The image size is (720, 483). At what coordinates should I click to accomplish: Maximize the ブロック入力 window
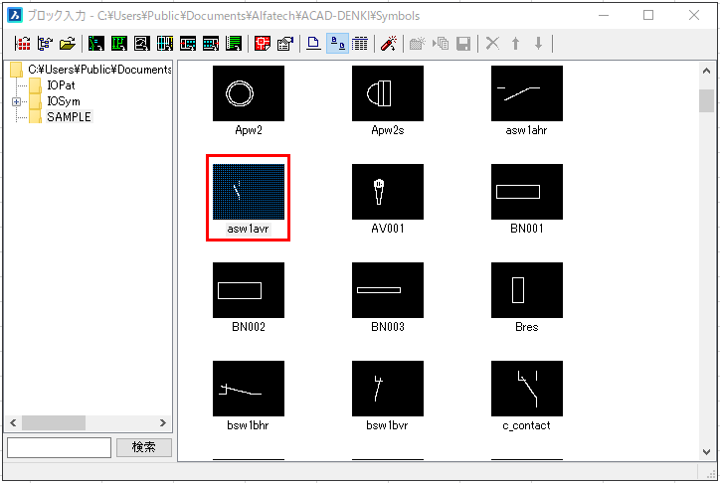pyautogui.click(x=648, y=16)
